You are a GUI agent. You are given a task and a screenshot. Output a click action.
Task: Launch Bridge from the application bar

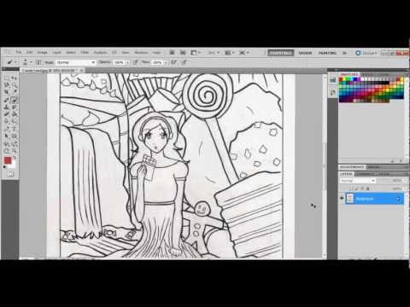coord(172,53)
